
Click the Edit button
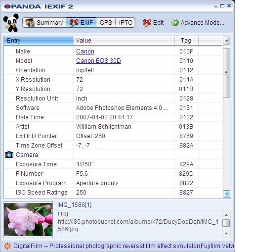[x=153, y=23]
